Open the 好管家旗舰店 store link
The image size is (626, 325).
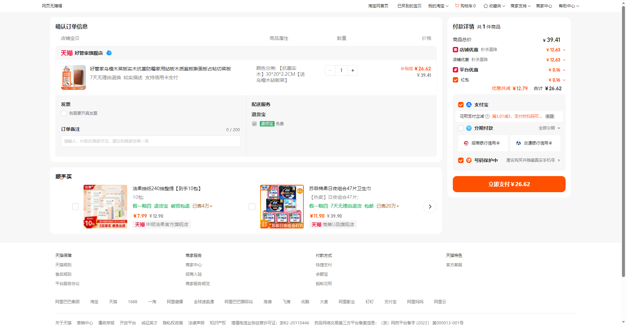(x=89, y=53)
